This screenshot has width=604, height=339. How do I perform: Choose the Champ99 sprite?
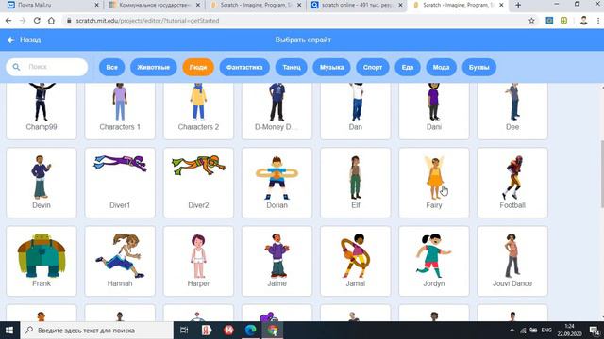[42, 111]
